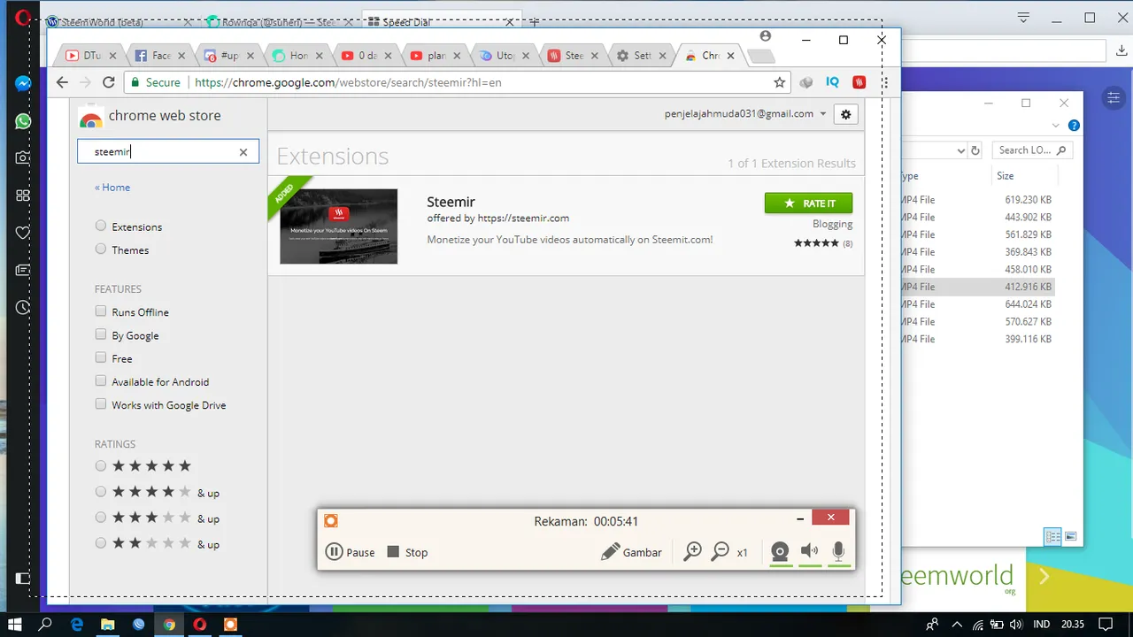Viewport: 1133px width, 637px height.
Task: Select four stars & up rating
Action: (101, 492)
